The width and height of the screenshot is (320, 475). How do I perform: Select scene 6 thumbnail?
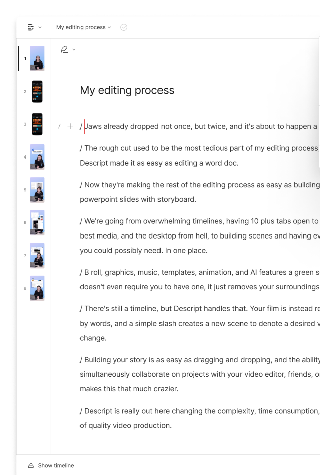coord(37,222)
